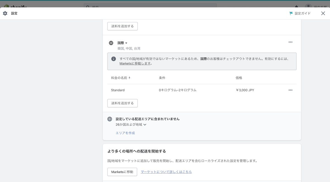Click the 韓国, 中国, 台湾 country list text

click(x=129, y=48)
